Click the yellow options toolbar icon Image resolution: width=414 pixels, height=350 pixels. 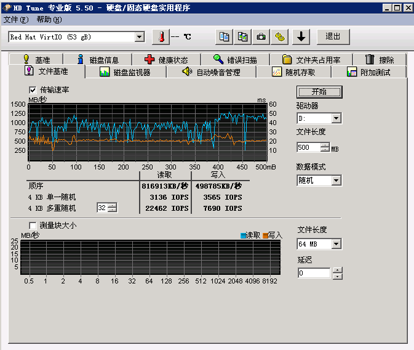tap(281, 37)
